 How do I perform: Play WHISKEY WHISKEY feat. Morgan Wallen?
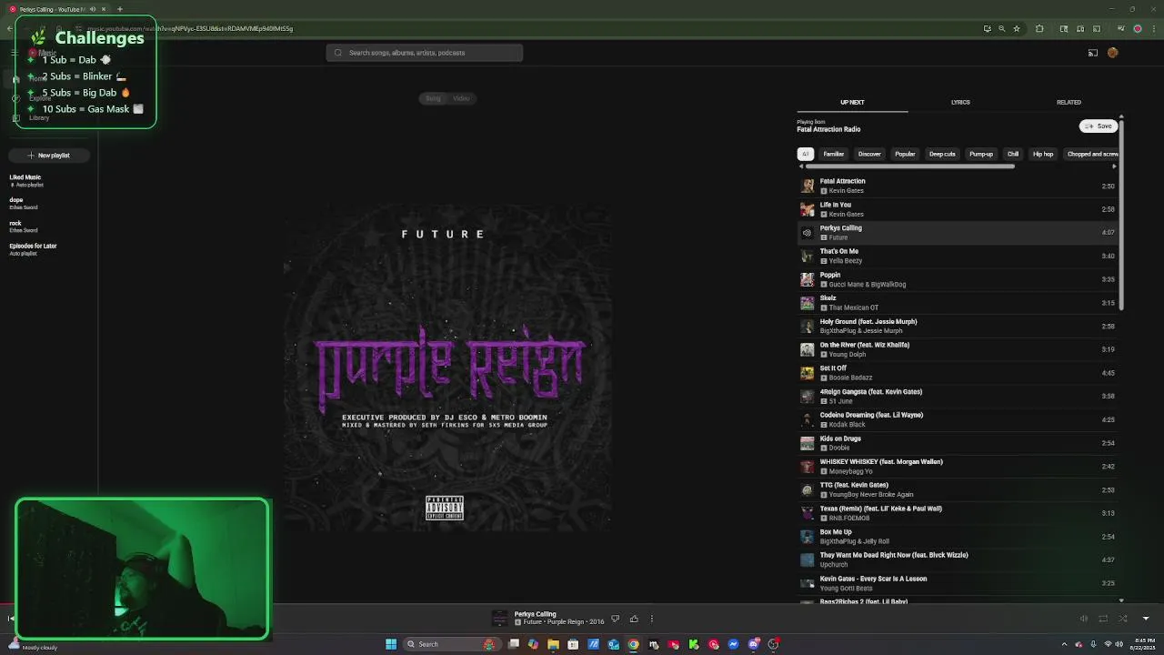[x=958, y=466]
